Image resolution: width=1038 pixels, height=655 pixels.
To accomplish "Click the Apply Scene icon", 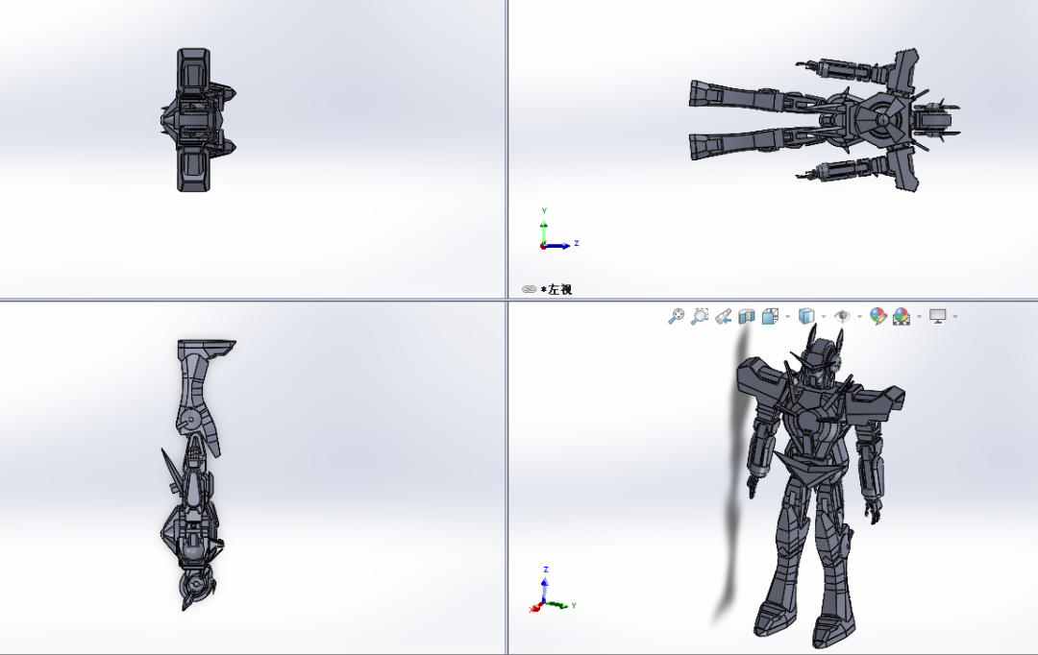I will (902, 316).
